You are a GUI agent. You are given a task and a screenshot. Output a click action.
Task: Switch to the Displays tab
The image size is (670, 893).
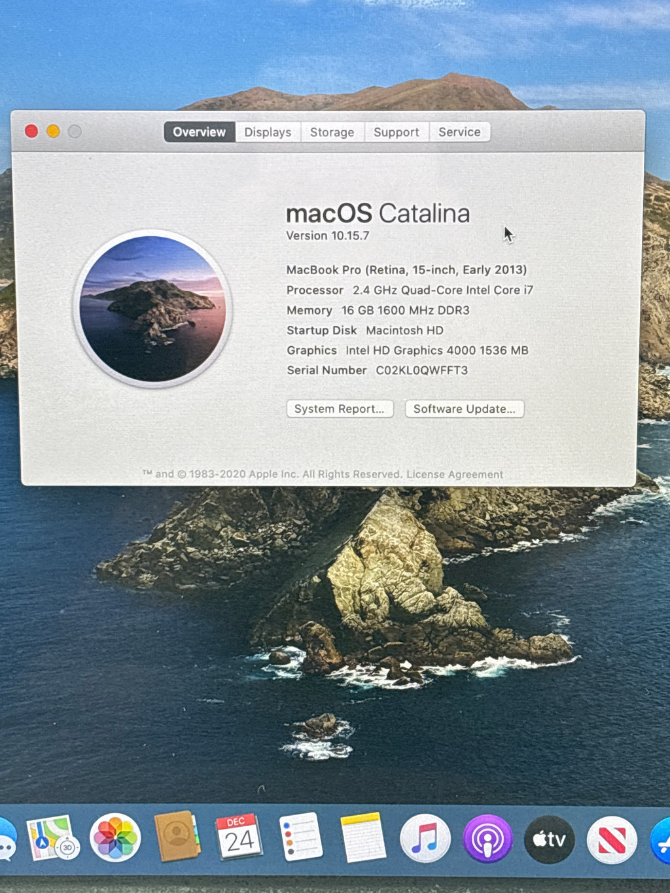[x=268, y=132]
